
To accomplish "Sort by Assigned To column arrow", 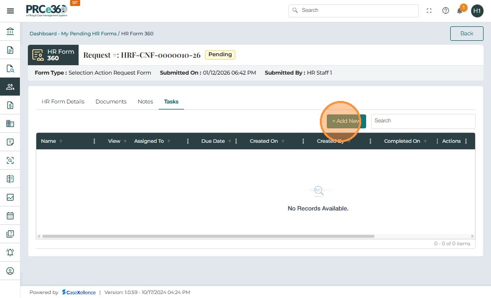I will pyautogui.click(x=169, y=141).
